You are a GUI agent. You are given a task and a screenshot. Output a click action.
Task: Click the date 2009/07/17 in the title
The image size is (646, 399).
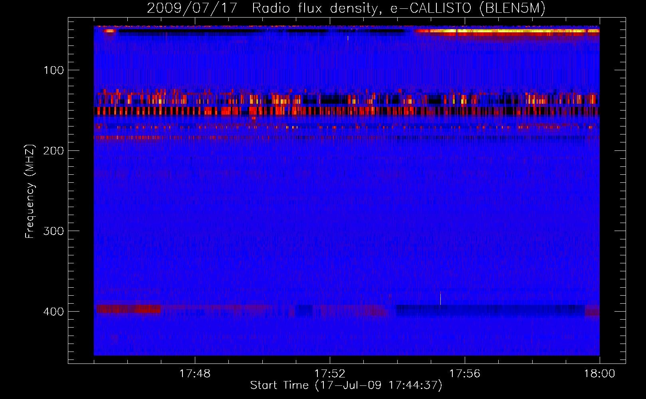click(192, 8)
